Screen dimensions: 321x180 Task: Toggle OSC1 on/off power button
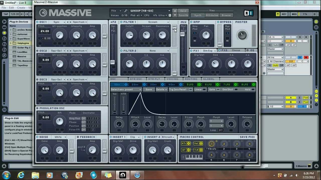coord(37,22)
